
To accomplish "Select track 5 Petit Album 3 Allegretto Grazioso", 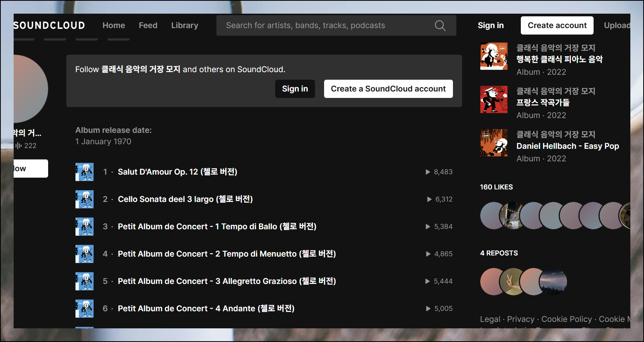I will coord(227,281).
